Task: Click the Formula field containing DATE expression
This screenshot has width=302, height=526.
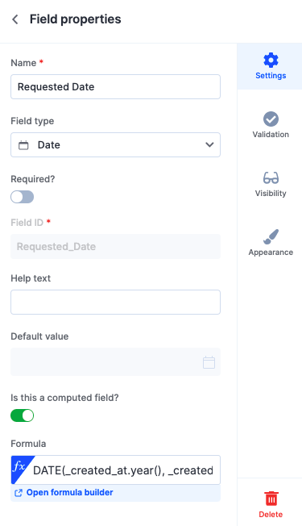Action: (115, 470)
